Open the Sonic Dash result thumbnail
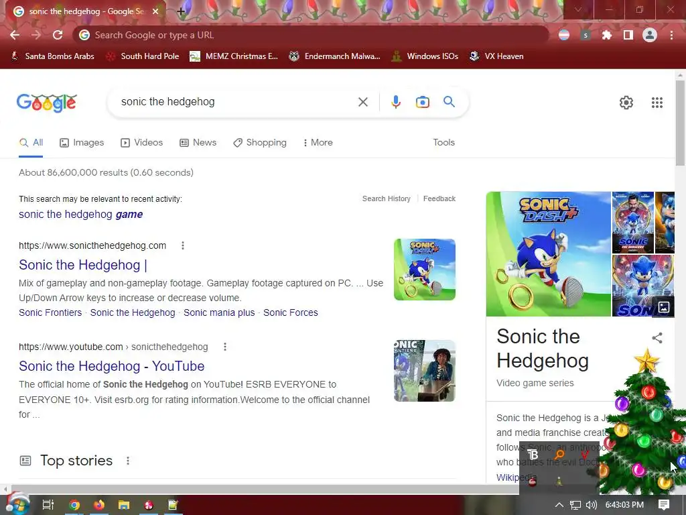 click(424, 270)
